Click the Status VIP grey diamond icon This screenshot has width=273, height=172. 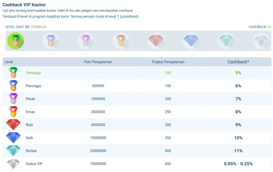[13, 164]
